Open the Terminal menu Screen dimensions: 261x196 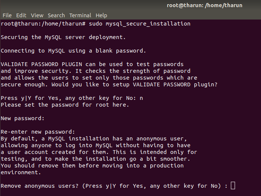pos(80,15)
